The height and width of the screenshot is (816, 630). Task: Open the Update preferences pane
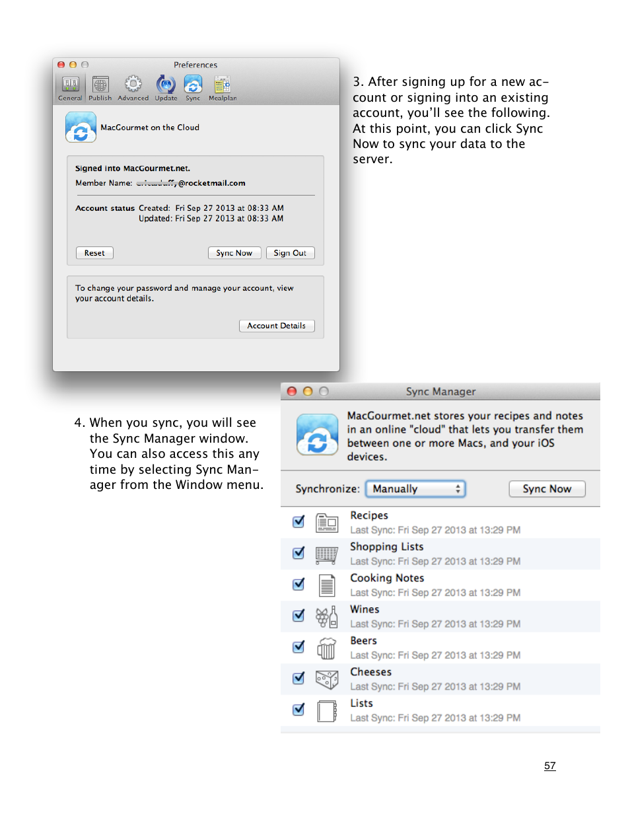[x=166, y=89]
